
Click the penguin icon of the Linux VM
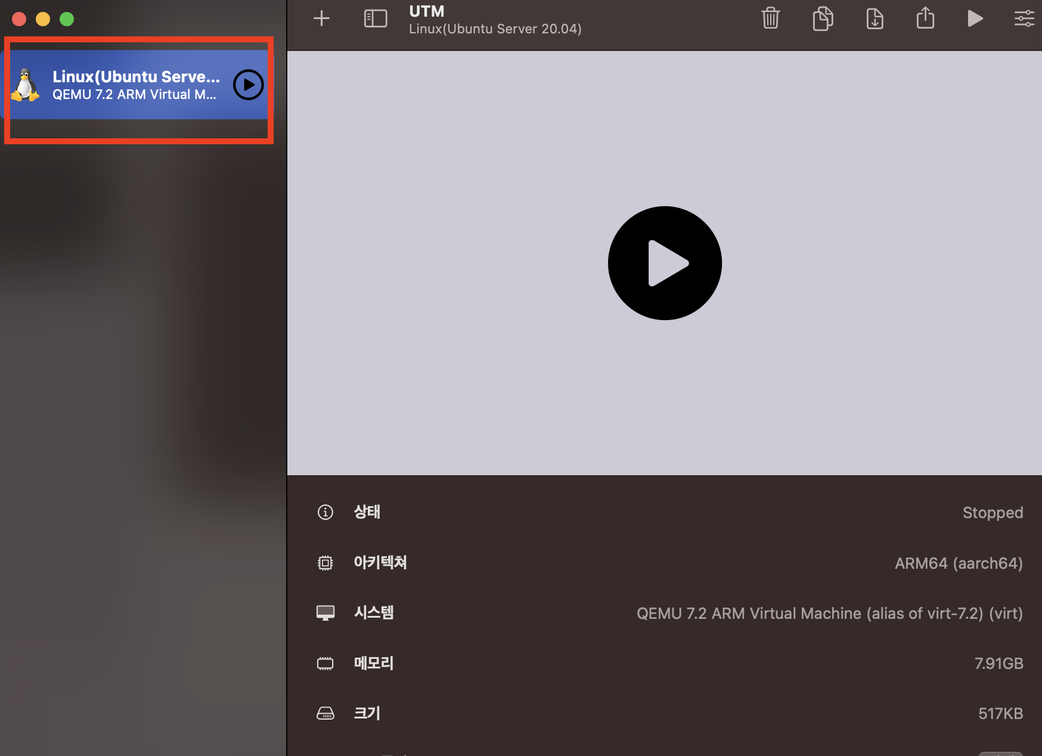tap(25, 85)
